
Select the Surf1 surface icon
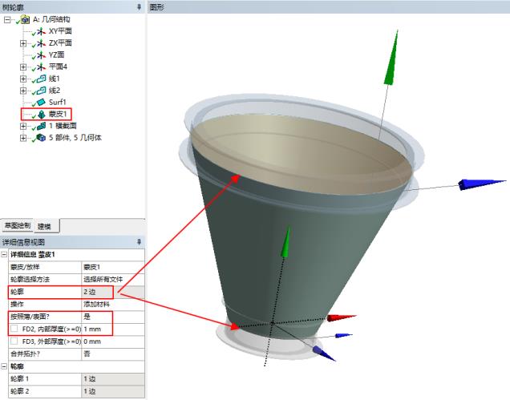tap(40, 103)
